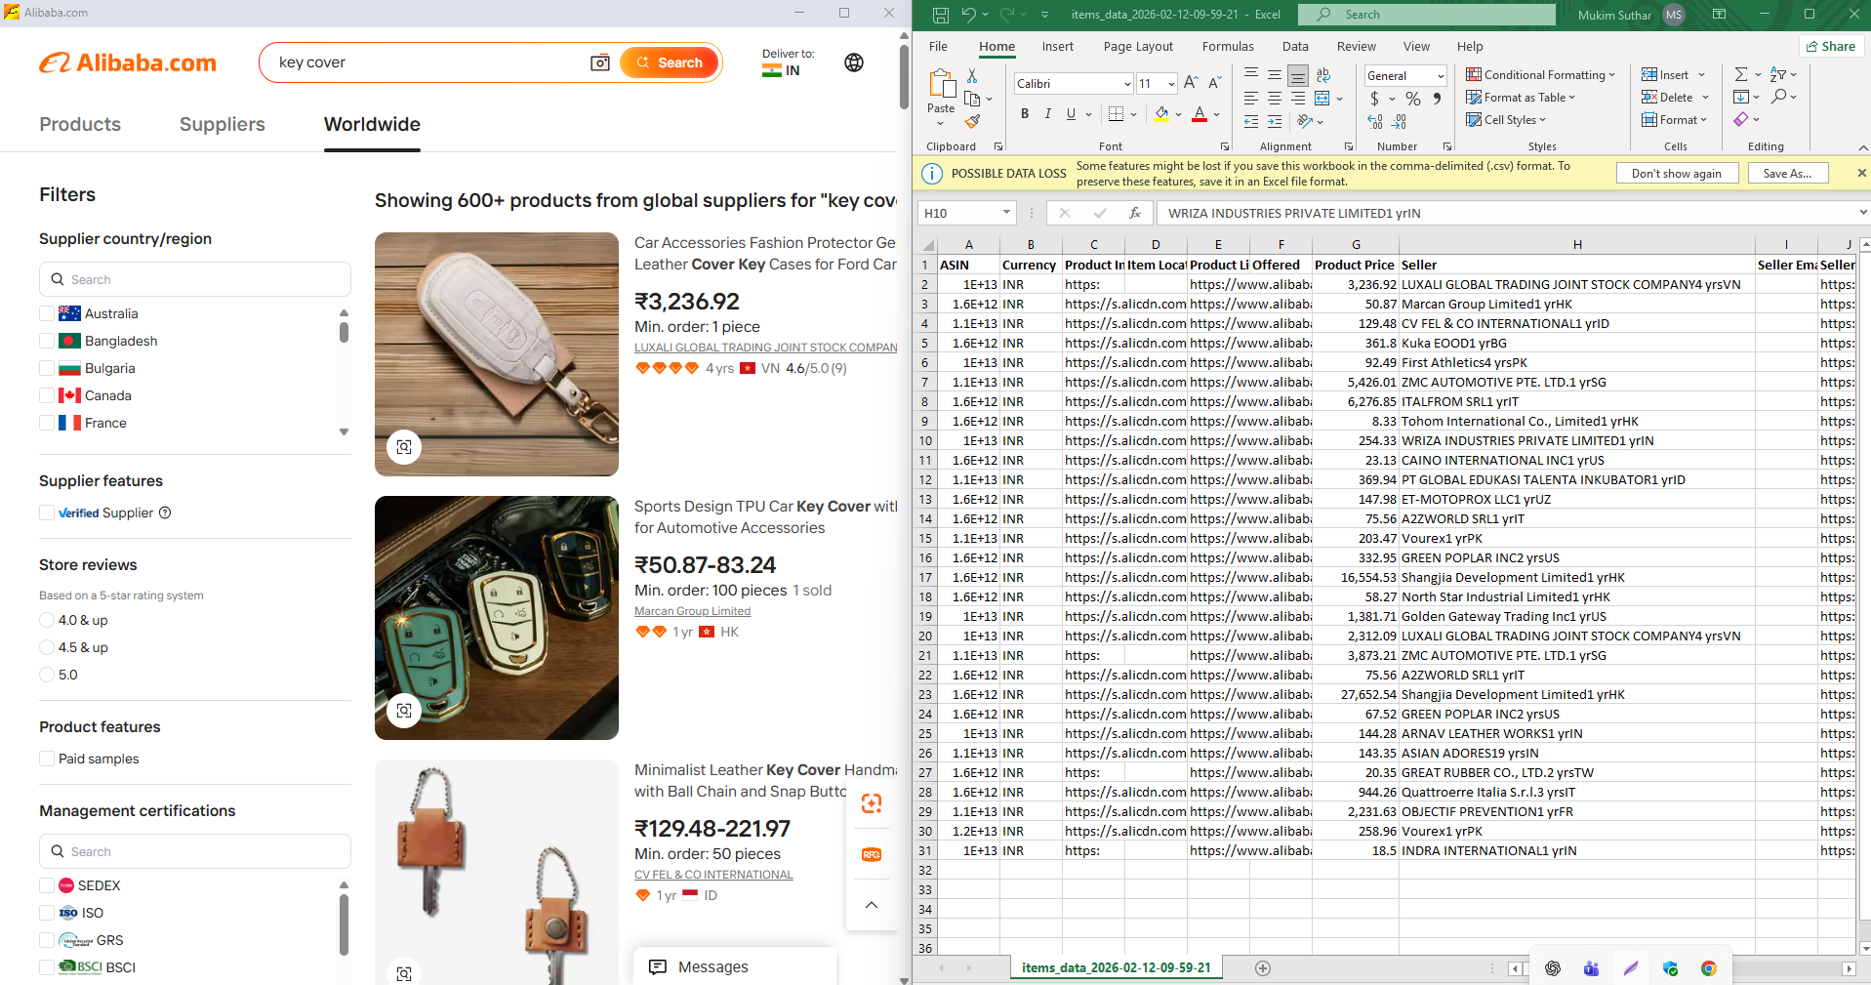This screenshot has height=985, width=1871.
Task: Expand the General number format dropdown
Action: tap(1440, 76)
